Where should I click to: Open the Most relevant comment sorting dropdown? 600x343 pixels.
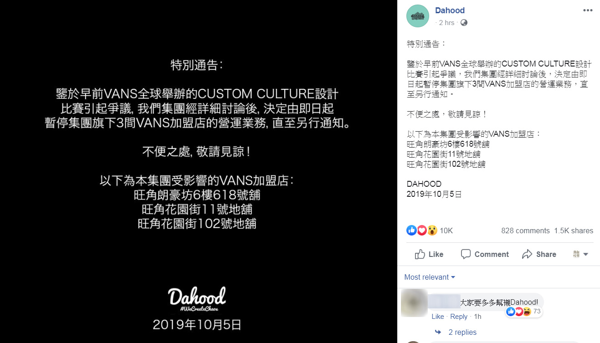point(430,277)
